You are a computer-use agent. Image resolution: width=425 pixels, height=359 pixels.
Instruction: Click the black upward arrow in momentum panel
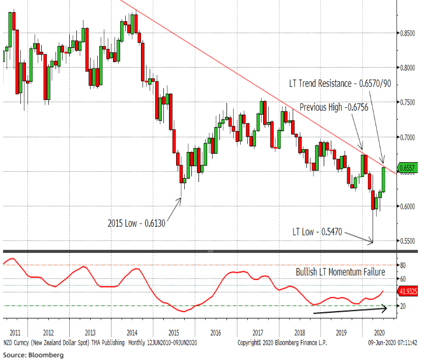pyautogui.click(x=351, y=310)
